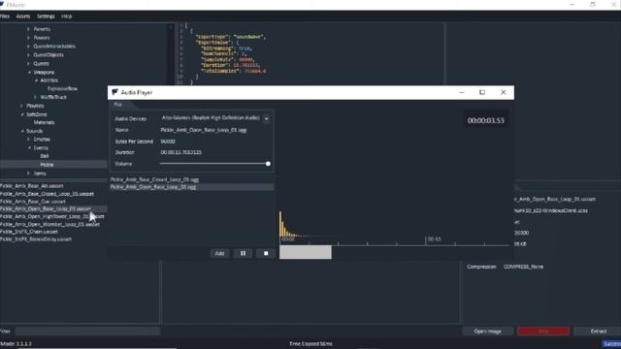The width and height of the screenshot is (621, 349).
Task: Click the Extract button
Action: tap(598, 332)
